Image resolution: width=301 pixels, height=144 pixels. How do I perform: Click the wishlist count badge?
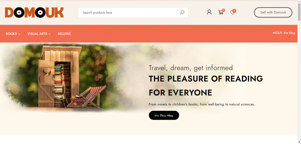coord(234,11)
